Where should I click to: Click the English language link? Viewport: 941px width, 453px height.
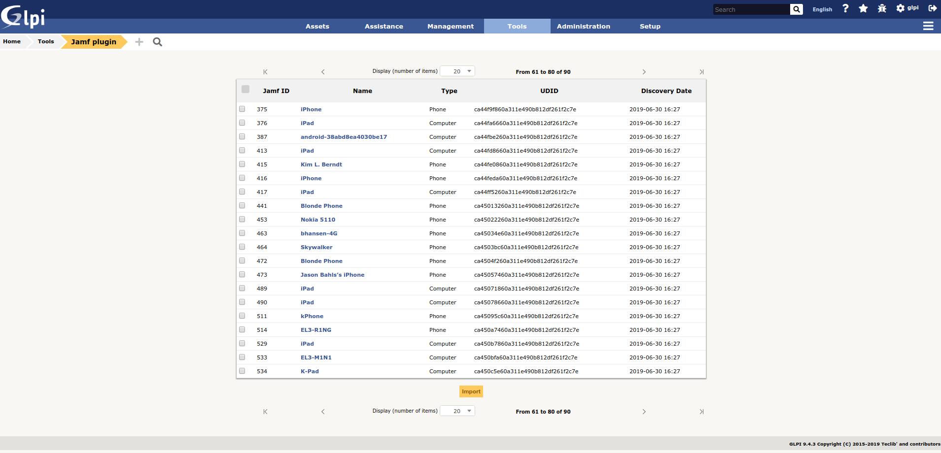click(822, 9)
